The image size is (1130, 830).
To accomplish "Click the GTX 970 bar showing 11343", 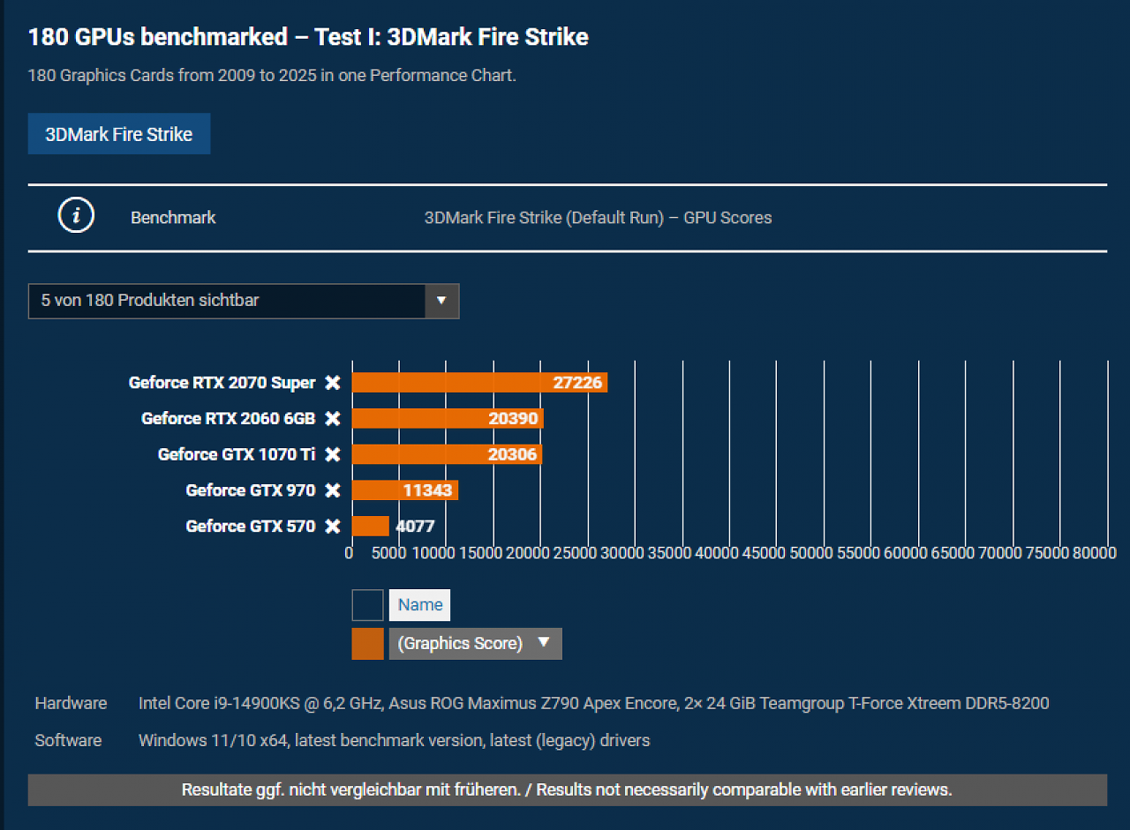I will coord(405,490).
